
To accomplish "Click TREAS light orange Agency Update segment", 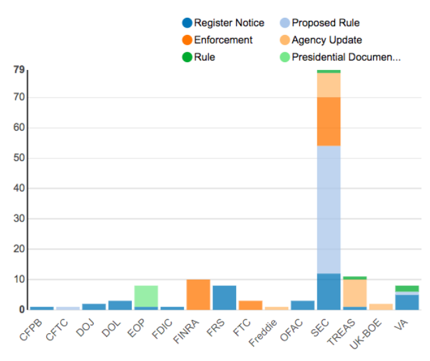I will pos(355,293).
